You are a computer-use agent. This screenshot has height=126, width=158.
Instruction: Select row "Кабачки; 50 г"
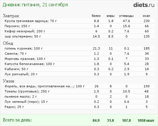[x=78, y=69]
